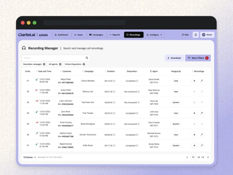Click missed call icon in Liam Johnson row
This screenshot has height=175, width=233.
(x=37, y=101)
